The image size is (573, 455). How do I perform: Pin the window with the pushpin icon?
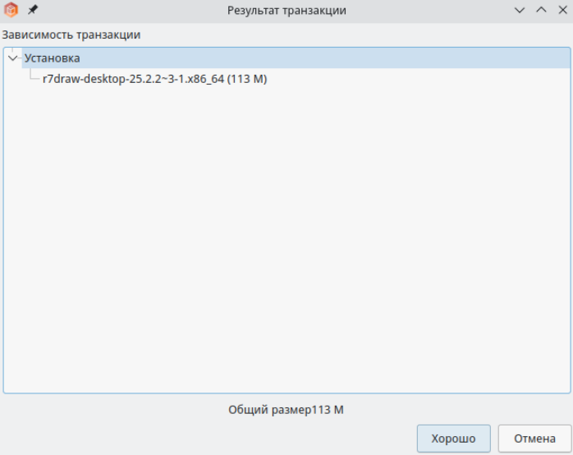point(33,10)
